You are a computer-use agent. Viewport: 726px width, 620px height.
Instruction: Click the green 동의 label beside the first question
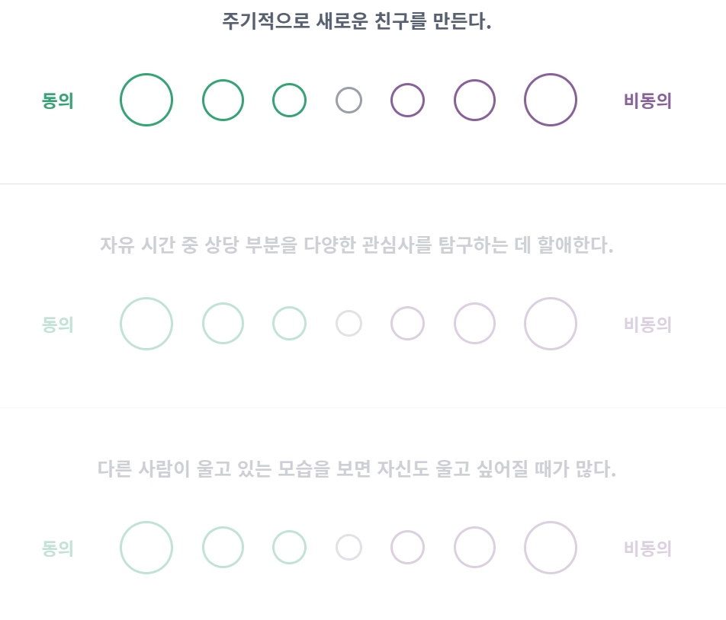coord(57,100)
